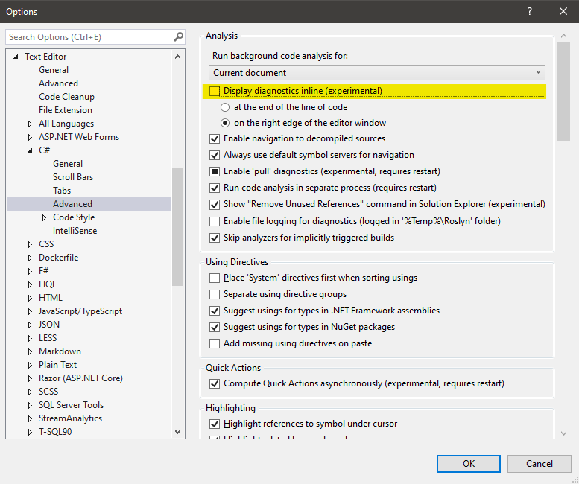Expand the HTML node
The image size is (579, 484).
click(x=30, y=298)
